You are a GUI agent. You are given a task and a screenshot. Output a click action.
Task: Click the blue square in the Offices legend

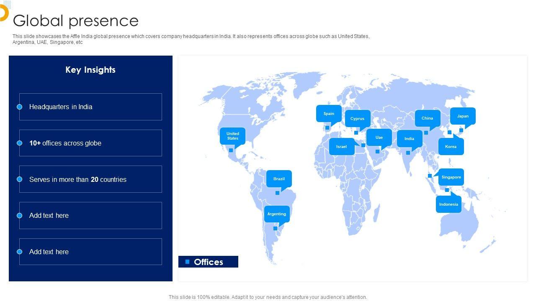(187, 262)
